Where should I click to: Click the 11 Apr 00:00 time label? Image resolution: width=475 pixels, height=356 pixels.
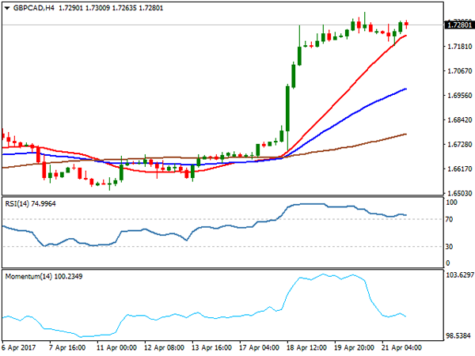pos(116,347)
